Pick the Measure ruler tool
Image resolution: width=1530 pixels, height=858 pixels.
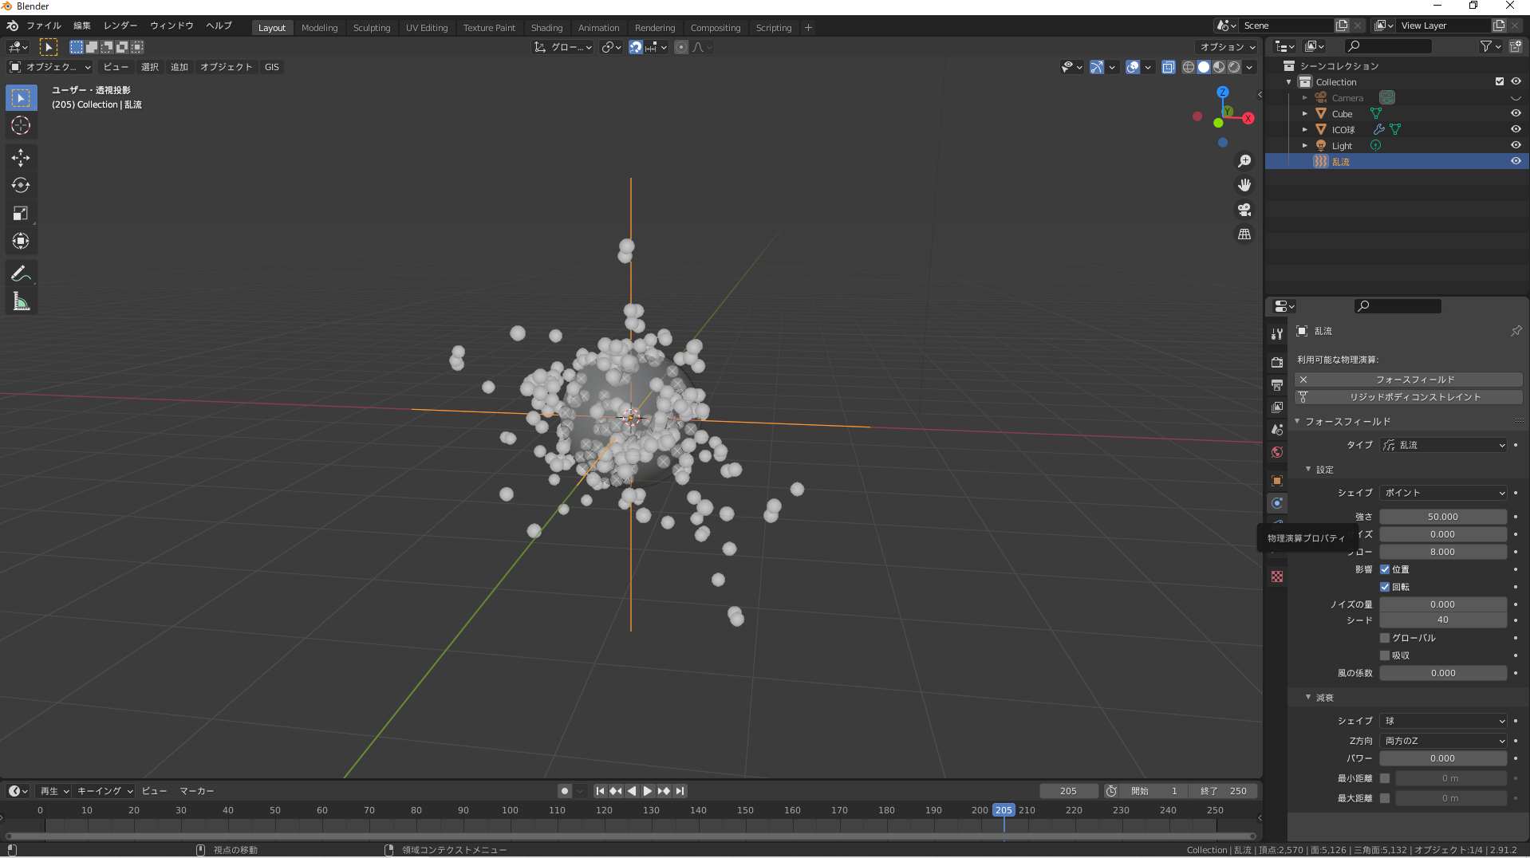point(21,302)
